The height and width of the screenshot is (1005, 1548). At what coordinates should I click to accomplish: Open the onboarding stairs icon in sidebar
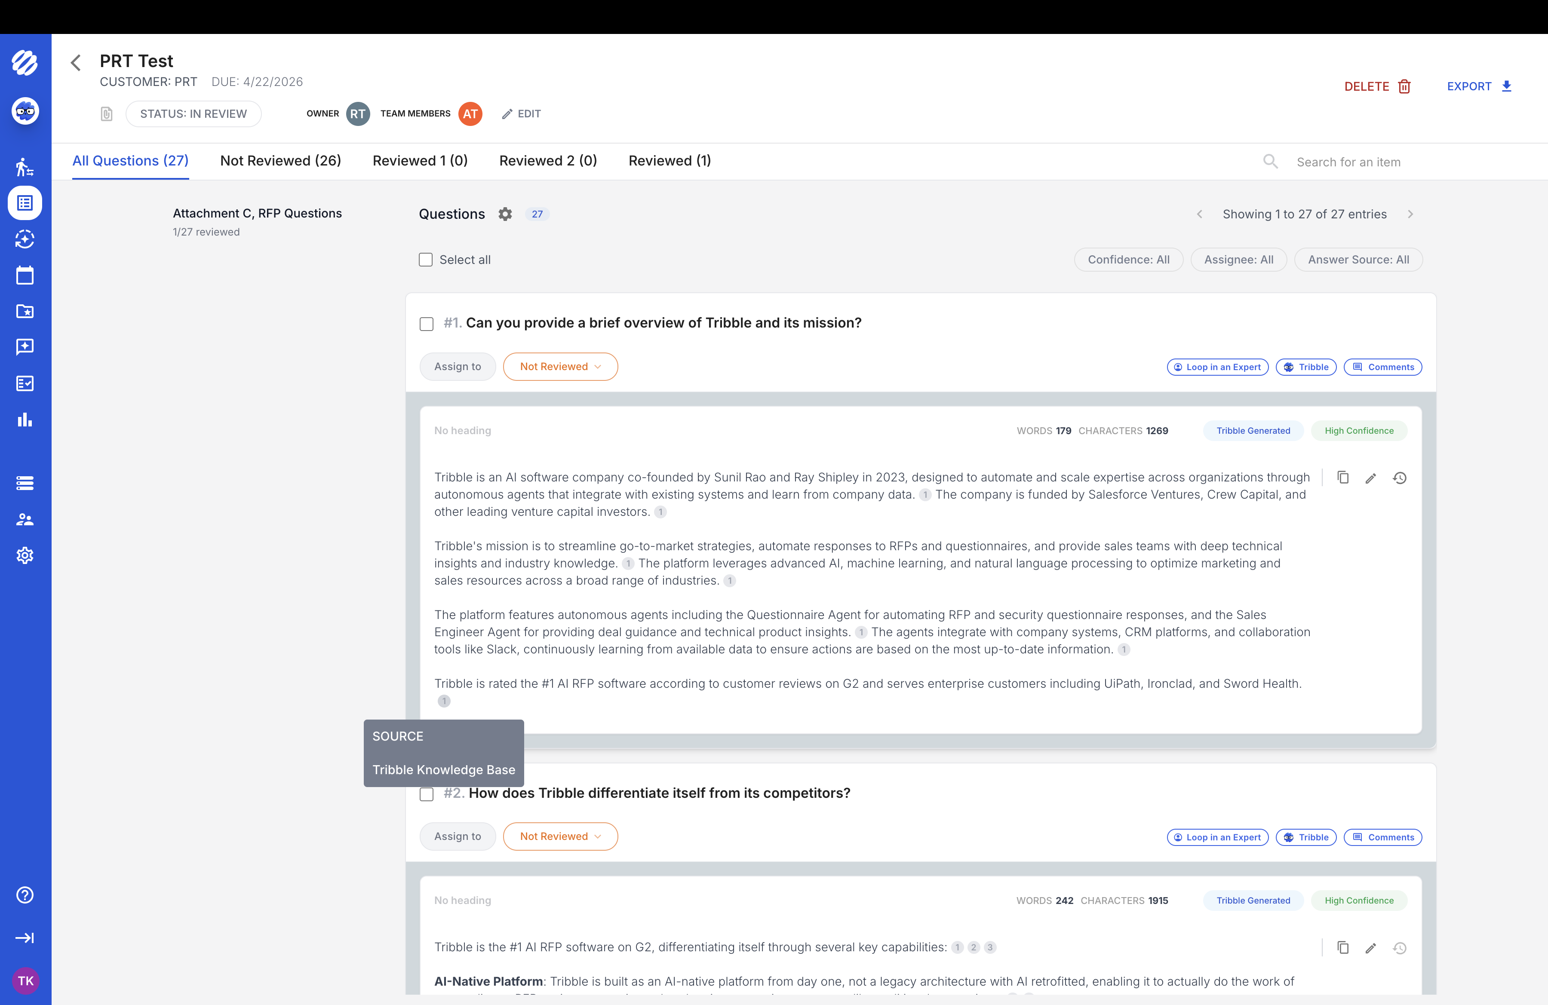[25, 167]
